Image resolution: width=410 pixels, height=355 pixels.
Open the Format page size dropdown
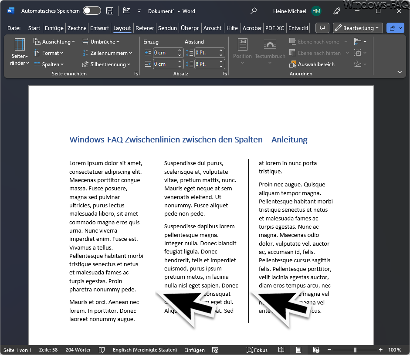[x=48, y=53]
